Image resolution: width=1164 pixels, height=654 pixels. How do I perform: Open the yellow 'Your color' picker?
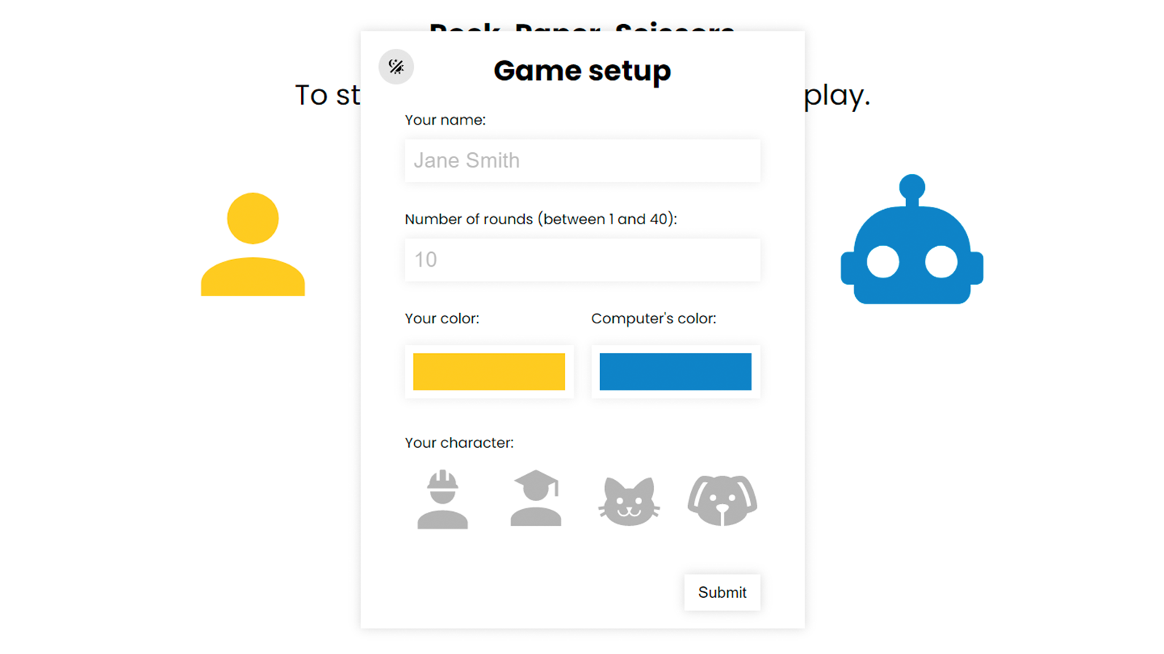coord(489,371)
